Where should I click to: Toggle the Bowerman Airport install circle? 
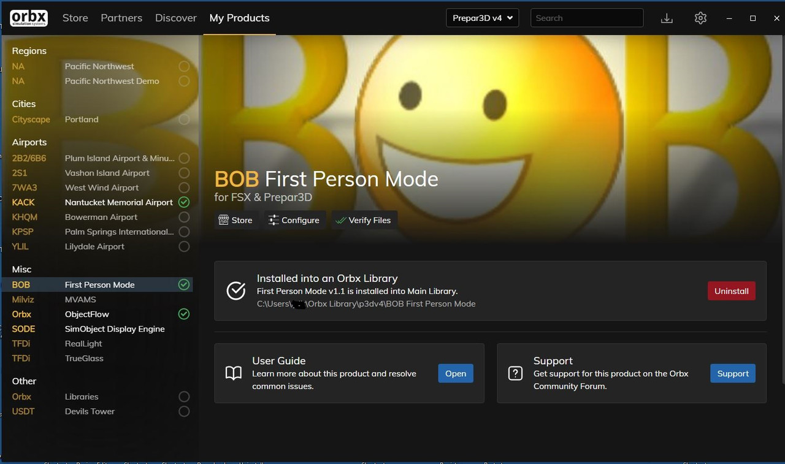[184, 217]
